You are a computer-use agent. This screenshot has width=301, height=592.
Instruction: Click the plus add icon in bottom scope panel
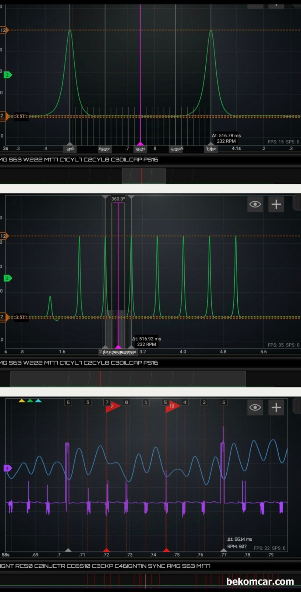(x=276, y=407)
